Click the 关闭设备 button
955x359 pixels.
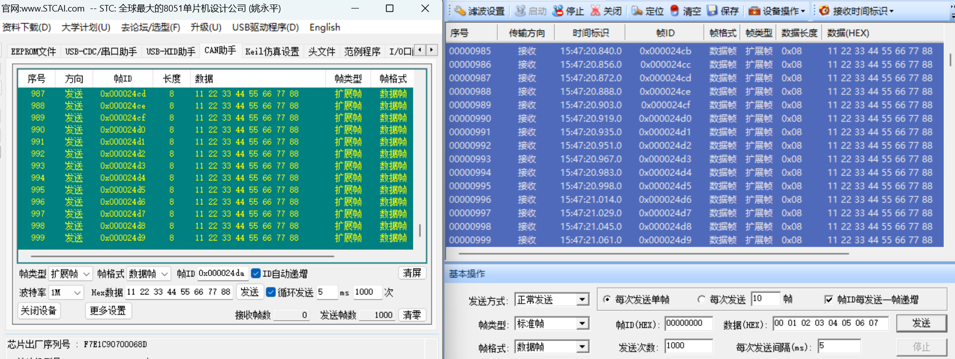(x=39, y=310)
